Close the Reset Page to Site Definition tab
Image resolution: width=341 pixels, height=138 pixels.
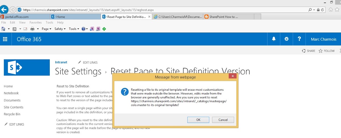click(149, 17)
